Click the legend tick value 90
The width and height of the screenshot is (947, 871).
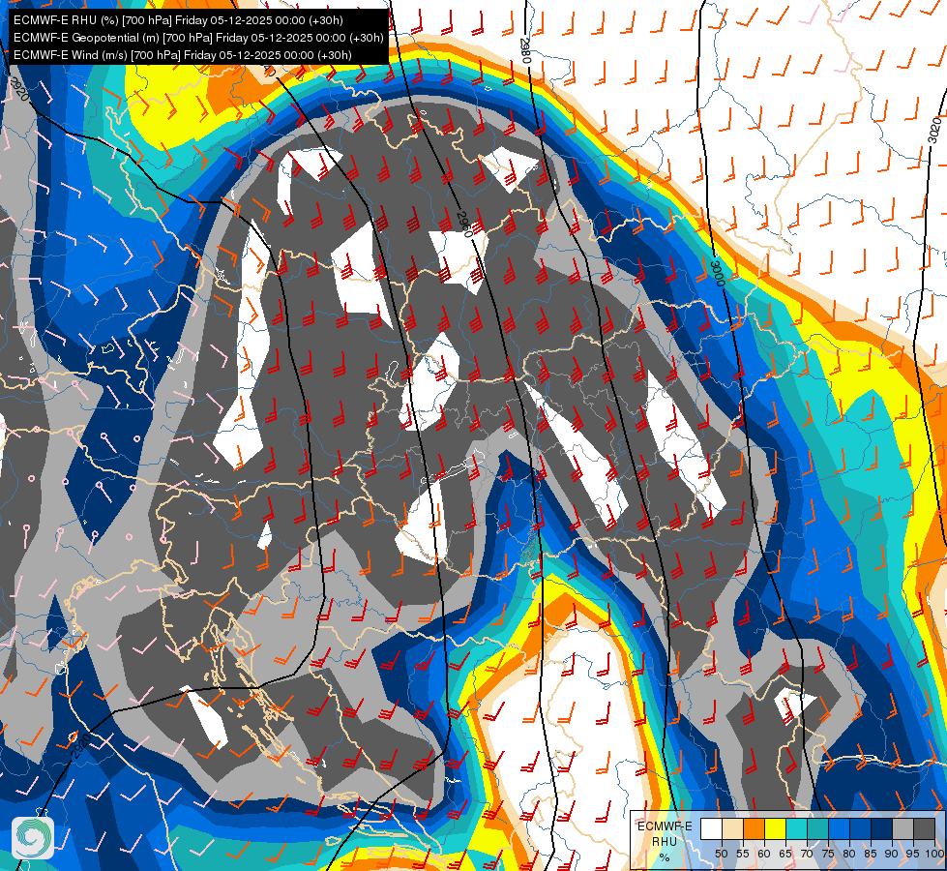892,854
